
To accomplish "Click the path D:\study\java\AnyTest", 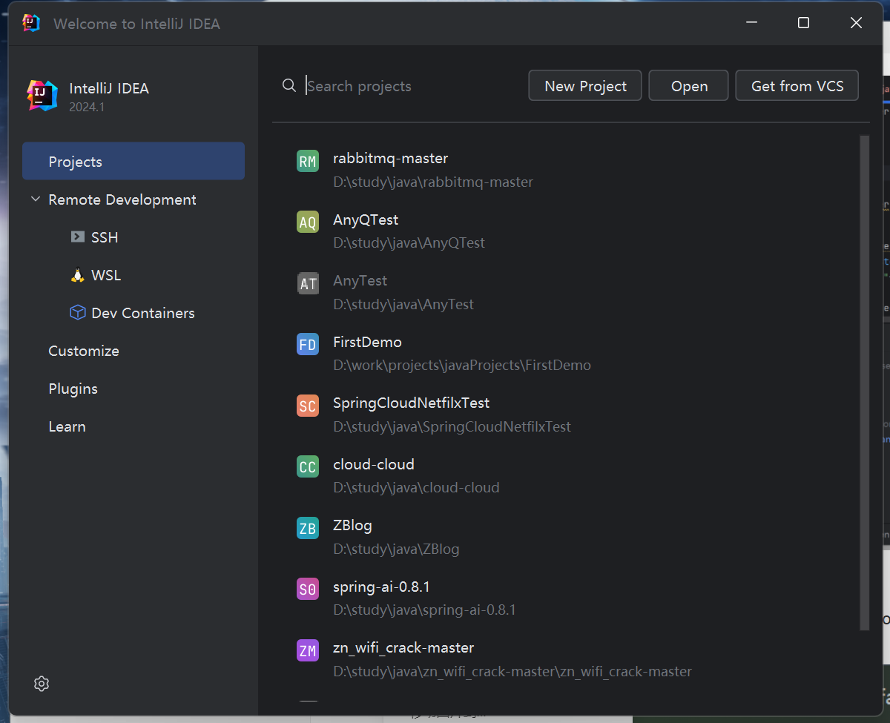I will pos(403,304).
